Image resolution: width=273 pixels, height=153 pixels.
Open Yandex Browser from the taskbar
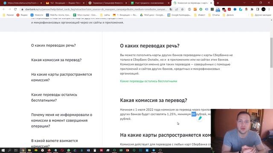(x=43, y=150)
